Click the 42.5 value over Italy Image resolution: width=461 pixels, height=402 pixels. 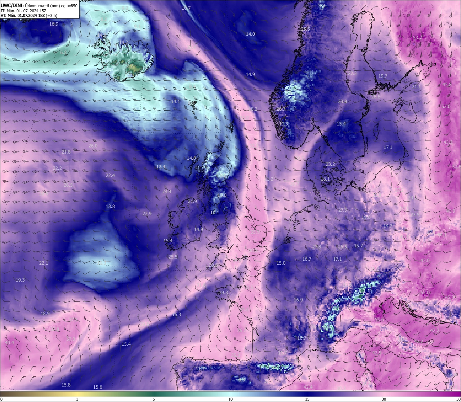(x=377, y=353)
